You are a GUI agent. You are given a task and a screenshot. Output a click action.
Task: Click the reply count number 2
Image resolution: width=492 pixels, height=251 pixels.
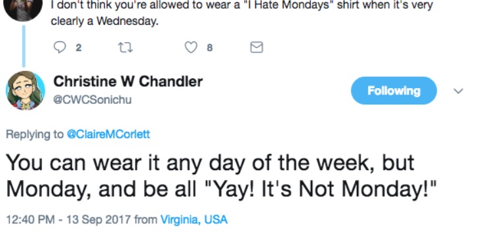[79, 48]
